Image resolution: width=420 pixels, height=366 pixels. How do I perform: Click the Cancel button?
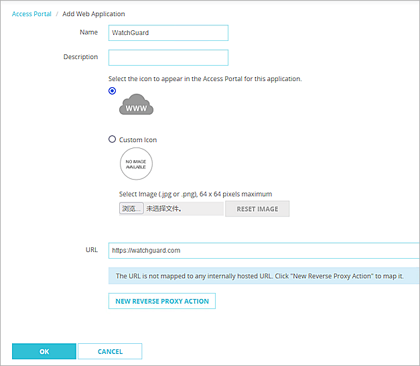coord(110,351)
